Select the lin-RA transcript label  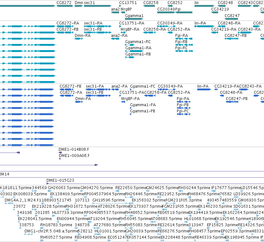pos(200,23)
